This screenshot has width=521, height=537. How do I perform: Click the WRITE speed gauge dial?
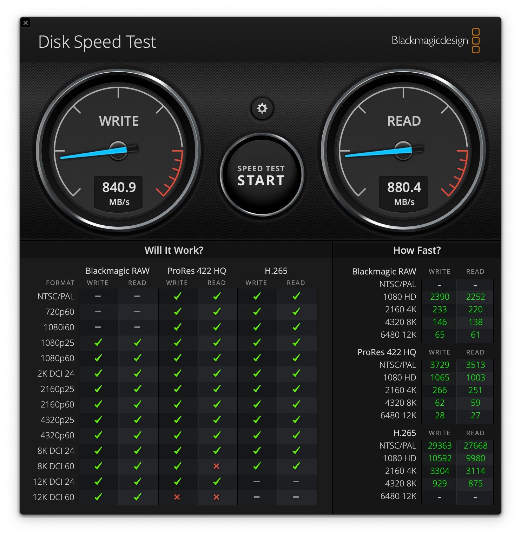coord(118,151)
